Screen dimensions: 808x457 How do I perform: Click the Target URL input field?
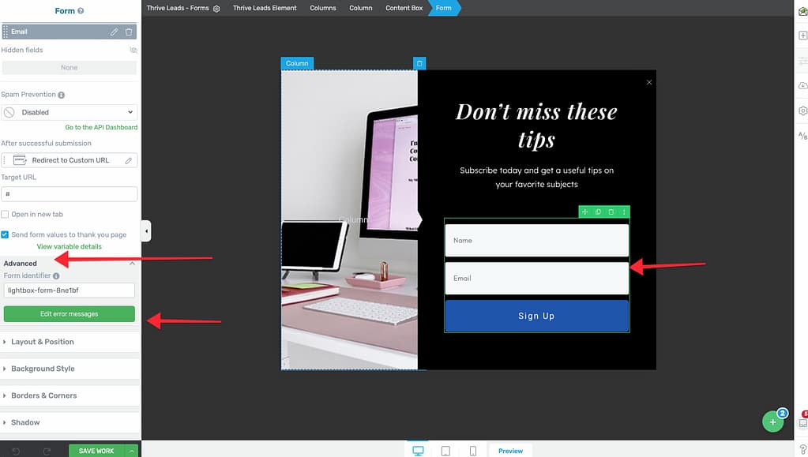[x=70, y=194]
